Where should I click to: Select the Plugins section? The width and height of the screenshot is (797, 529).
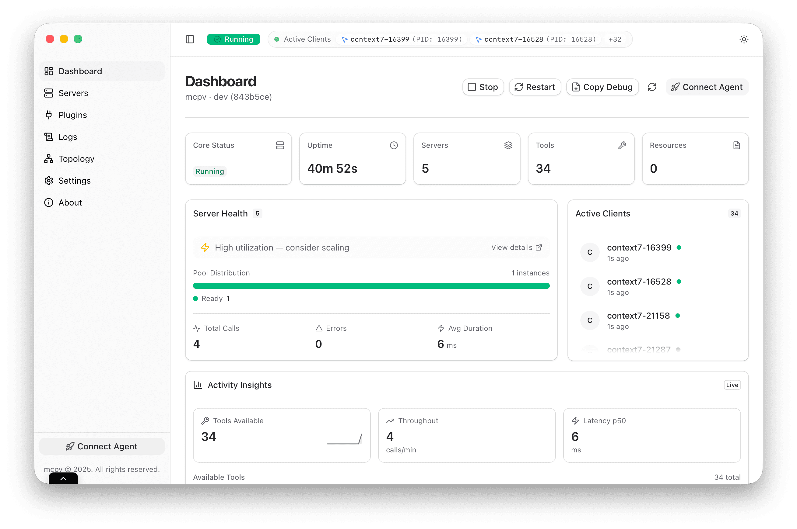pyautogui.click(x=72, y=115)
